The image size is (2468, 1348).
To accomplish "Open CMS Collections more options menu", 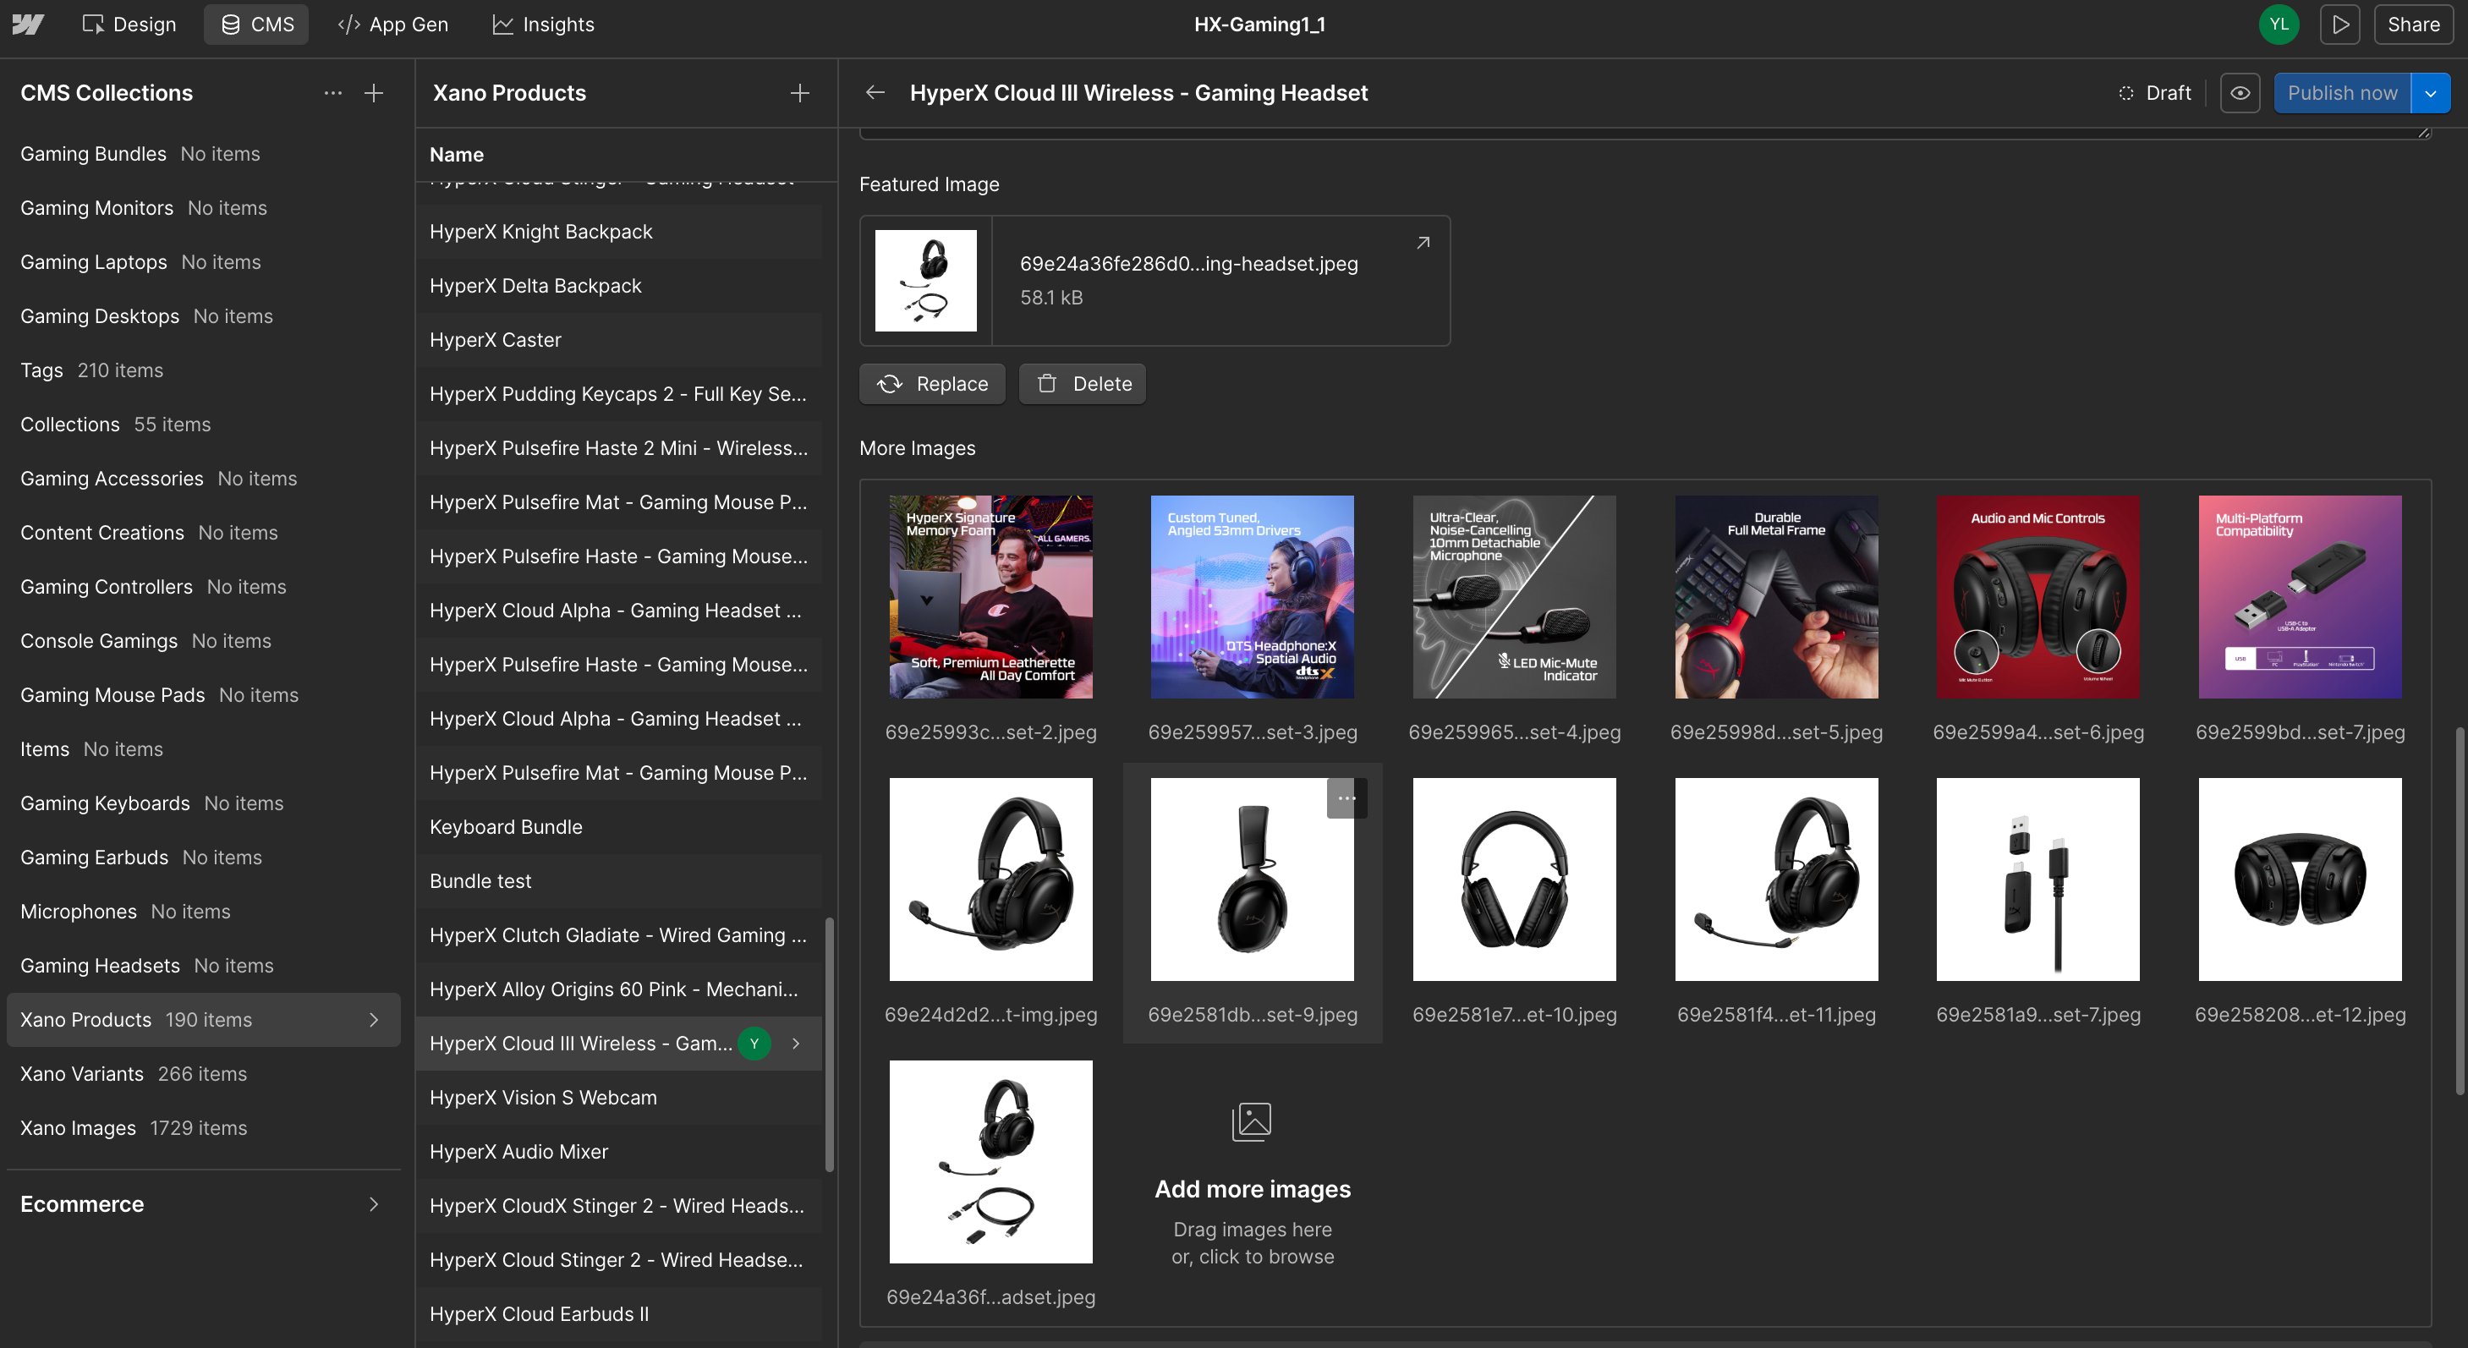I will point(332,93).
